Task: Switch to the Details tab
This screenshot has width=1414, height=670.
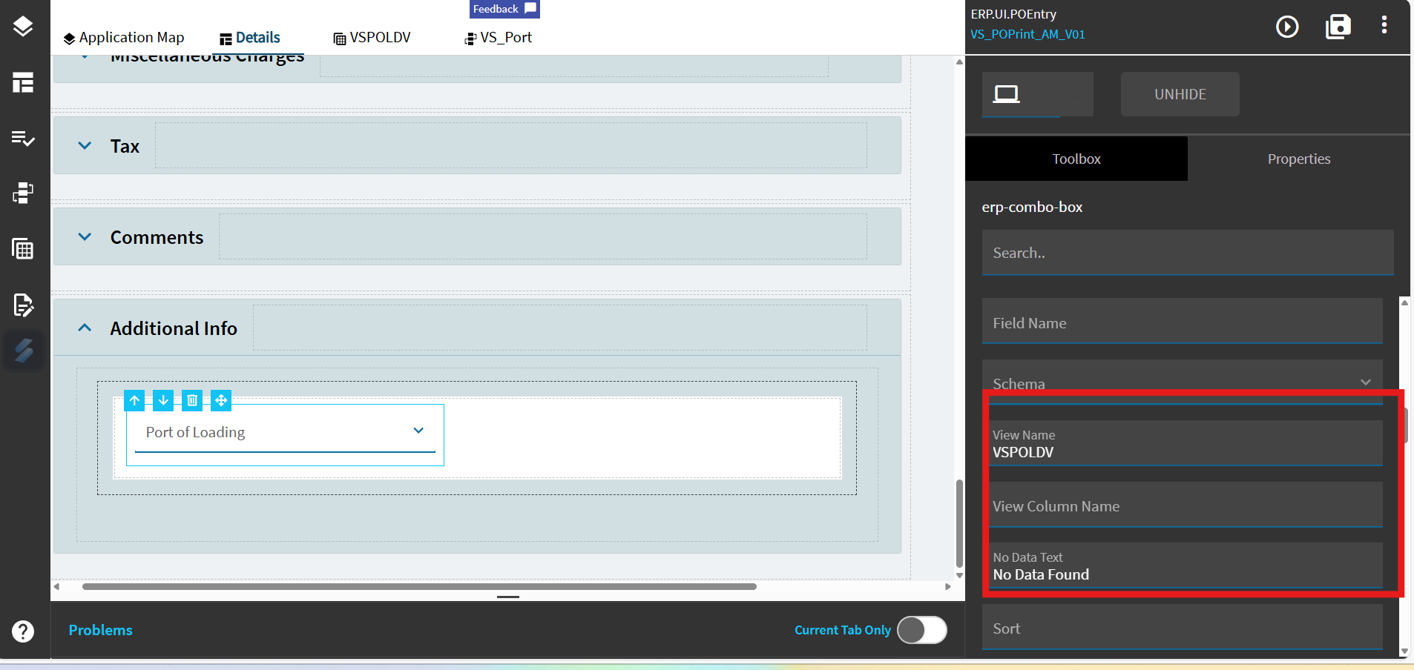Action: click(x=250, y=38)
